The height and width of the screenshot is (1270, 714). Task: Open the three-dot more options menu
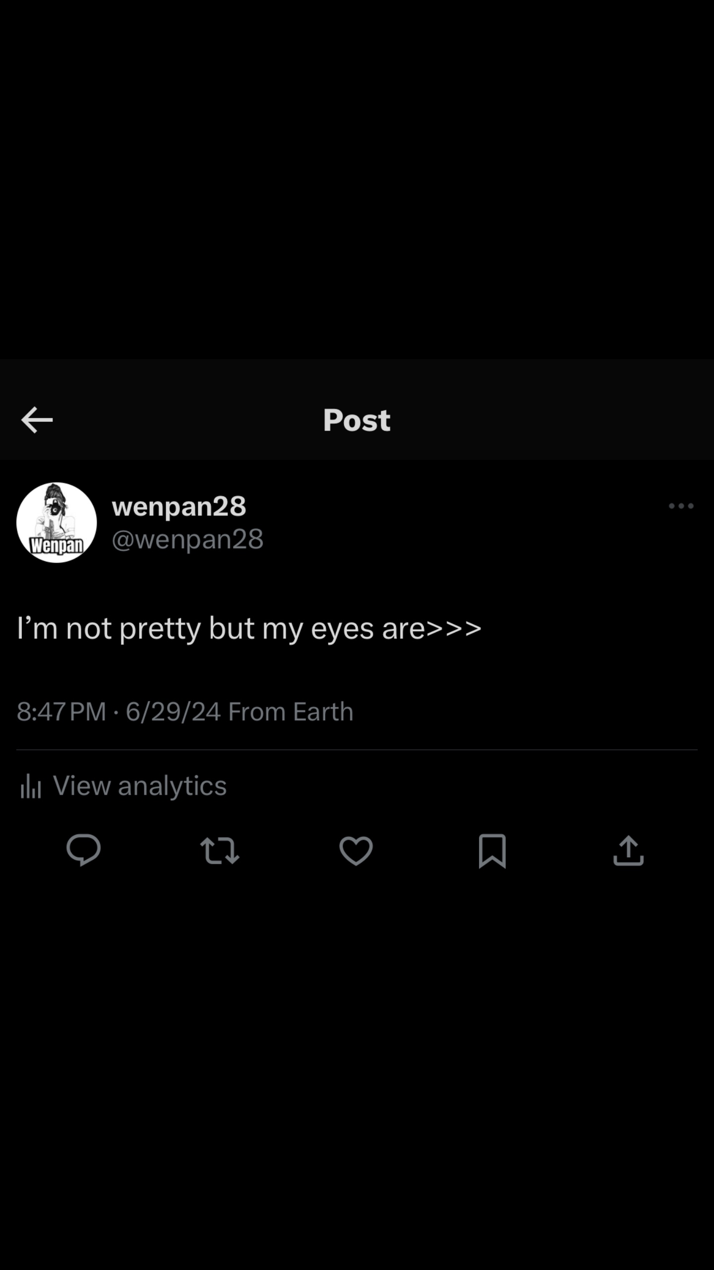tap(681, 506)
